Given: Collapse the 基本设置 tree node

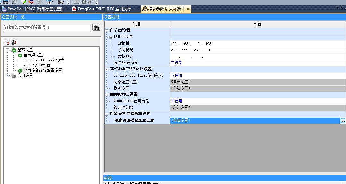Looking at the screenshot, I should click(8, 50).
